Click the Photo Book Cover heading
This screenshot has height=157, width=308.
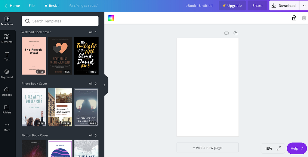(x=34, y=84)
